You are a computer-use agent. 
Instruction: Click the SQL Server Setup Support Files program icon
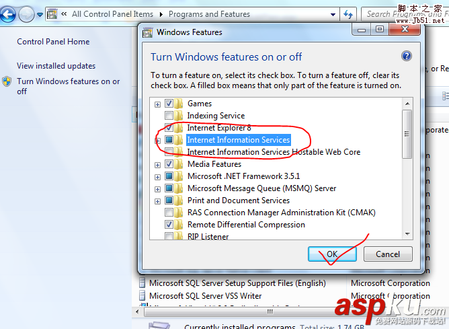tap(142, 283)
